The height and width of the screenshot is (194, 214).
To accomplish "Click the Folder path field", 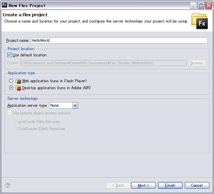I will pos(103,63).
